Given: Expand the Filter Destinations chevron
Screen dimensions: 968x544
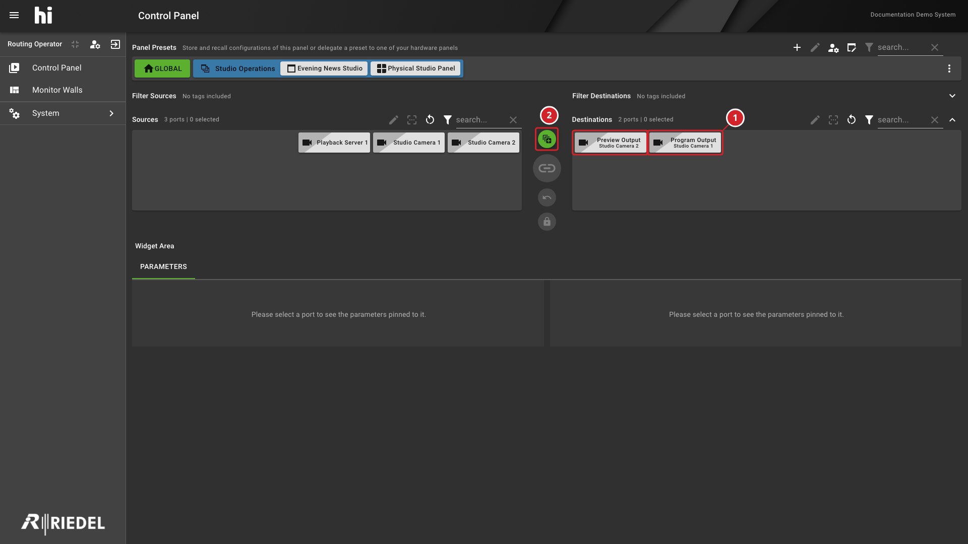Looking at the screenshot, I should [x=952, y=96].
